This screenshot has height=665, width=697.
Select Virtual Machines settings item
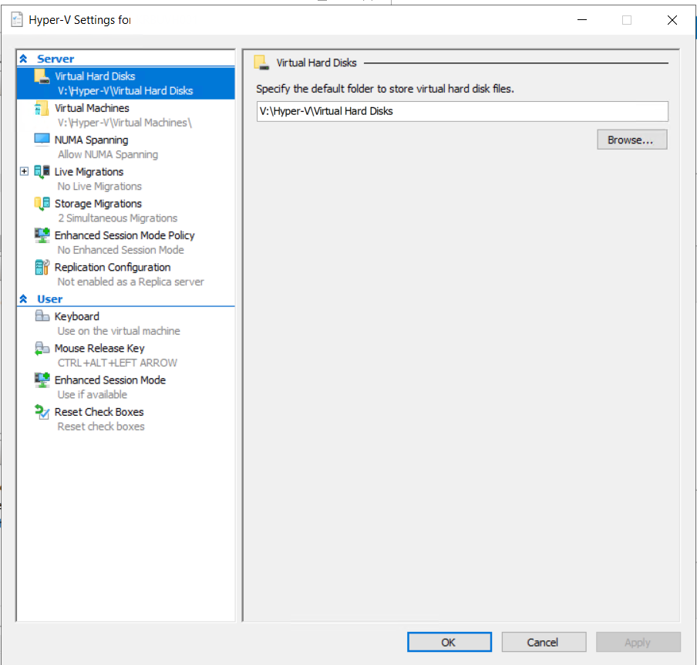pyautogui.click(x=126, y=115)
